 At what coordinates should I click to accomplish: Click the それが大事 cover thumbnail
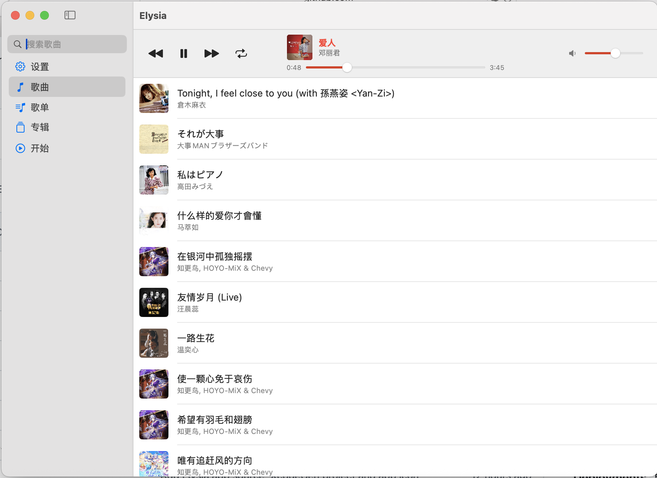(x=154, y=139)
